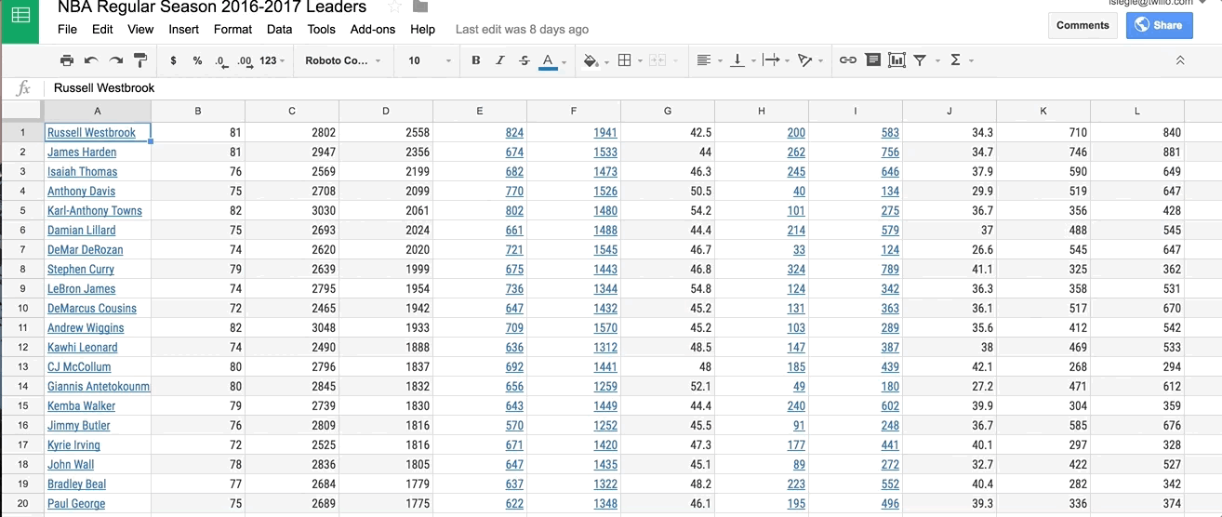Toggle strikethrough formatting

(525, 60)
